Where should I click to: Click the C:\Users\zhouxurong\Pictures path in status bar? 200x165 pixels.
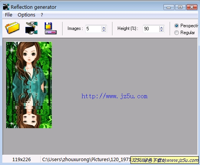point(86,160)
